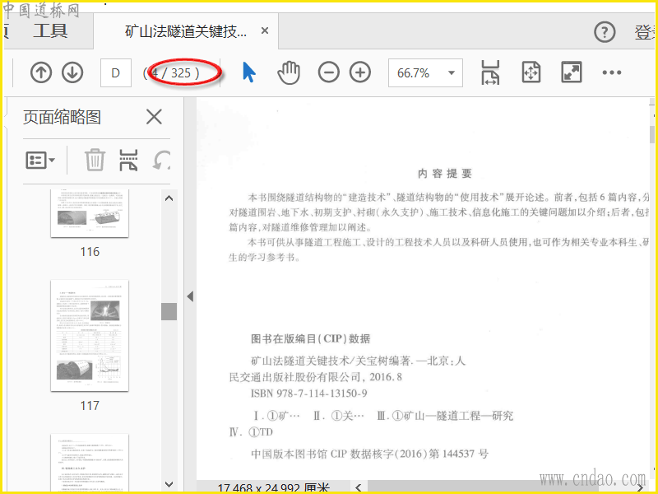Click the ISBN 978-7-114-13150-9 text
This screenshot has height=494, width=658.
(x=309, y=394)
